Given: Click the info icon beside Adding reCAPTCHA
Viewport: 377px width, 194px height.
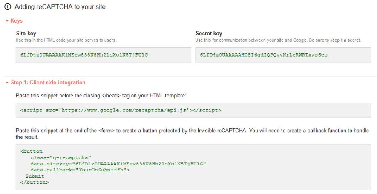Looking at the screenshot, I should 7,7.
